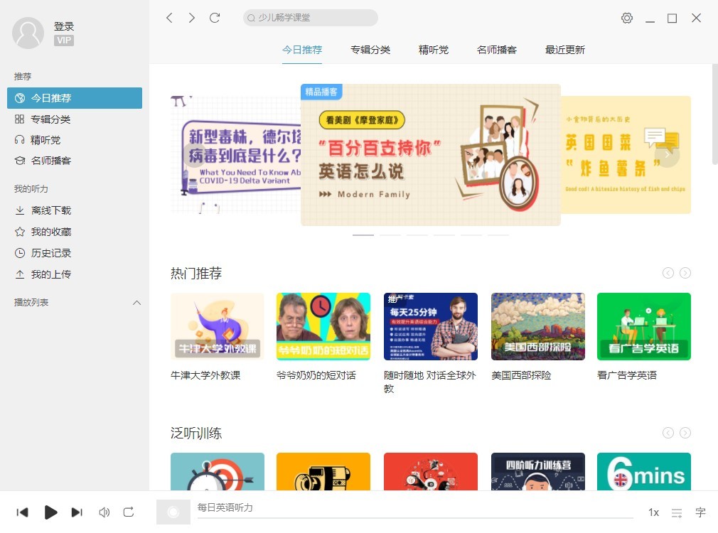Open the settings gear icon
Image resolution: width=718 pixels, height=533 pixels.
point(626,18)
